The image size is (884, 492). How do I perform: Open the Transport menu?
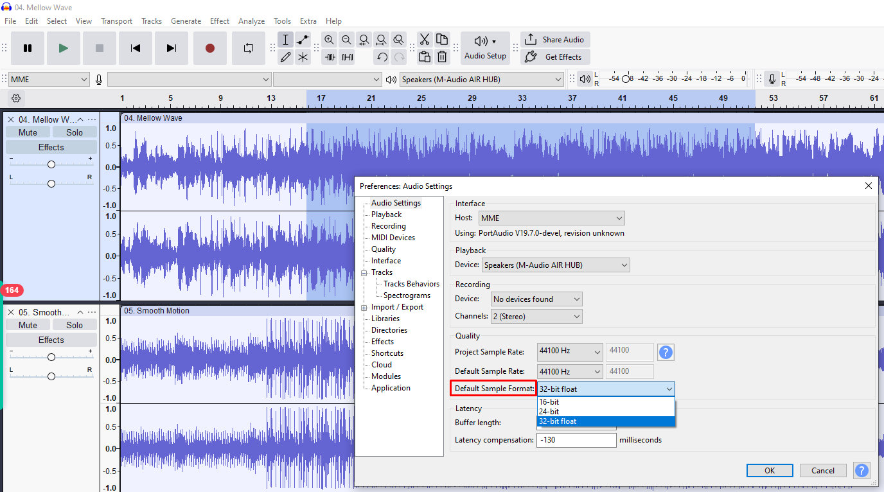(x=116, y=21)
